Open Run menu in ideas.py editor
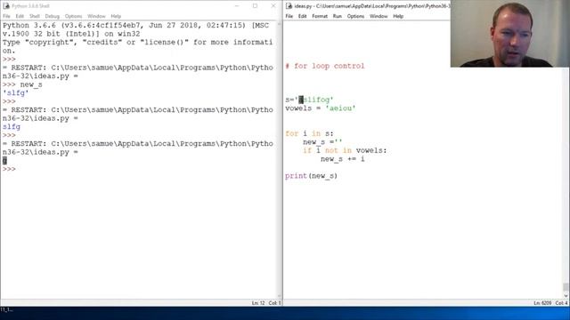 (337, 16)
